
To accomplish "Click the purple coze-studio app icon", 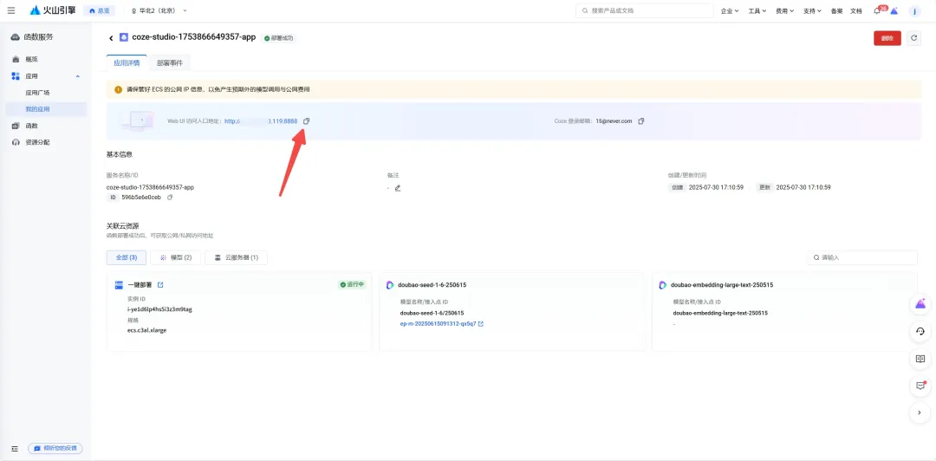I will [x=124, y=37].
